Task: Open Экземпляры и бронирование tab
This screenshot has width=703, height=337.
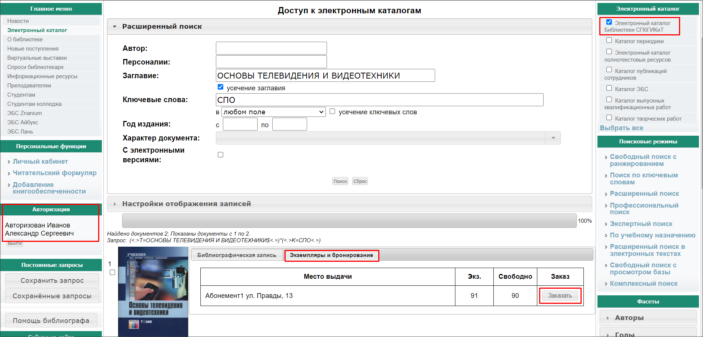Action: pos(331,255)
